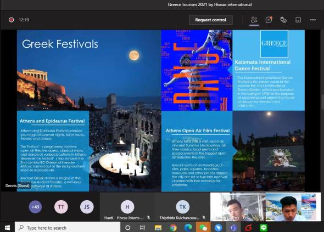Open LINE app from taskbar
The height and width of the screenshot is (232, 324).
(264, 228)
